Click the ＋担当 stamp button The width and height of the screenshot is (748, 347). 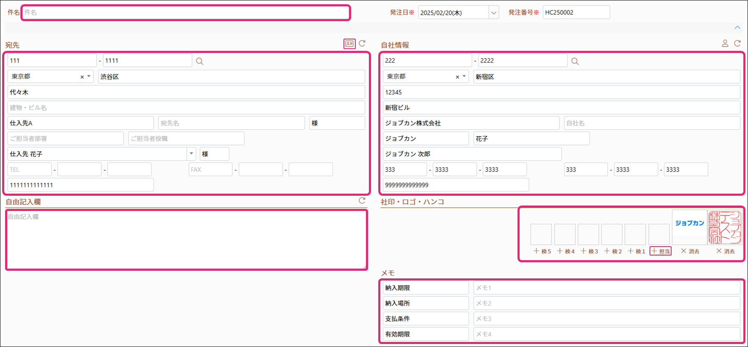pyautogui.click(x=661, y=251)
